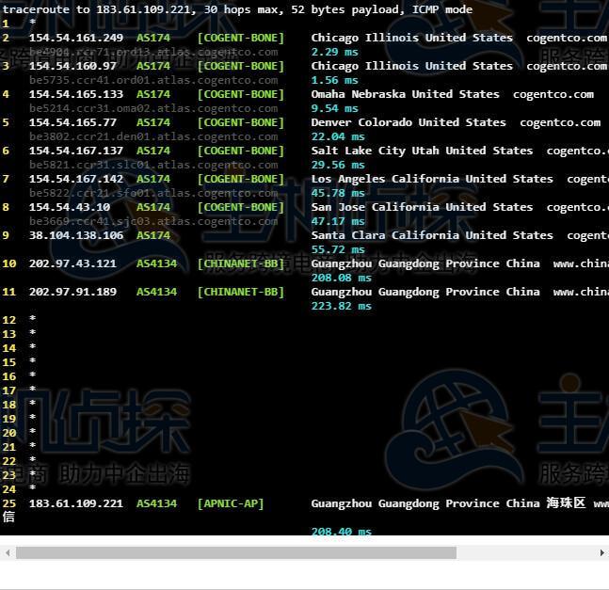Click the CHINANET-BB tag on hop 11
Screen dimensions: 609x590
coord(240,292)
